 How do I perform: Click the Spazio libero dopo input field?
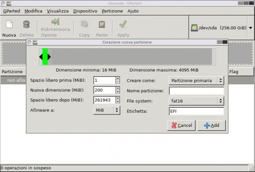pos(105,100)
